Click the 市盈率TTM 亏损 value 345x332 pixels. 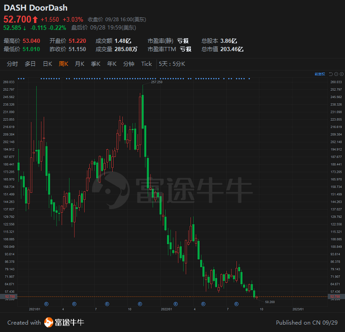(185, 49)
